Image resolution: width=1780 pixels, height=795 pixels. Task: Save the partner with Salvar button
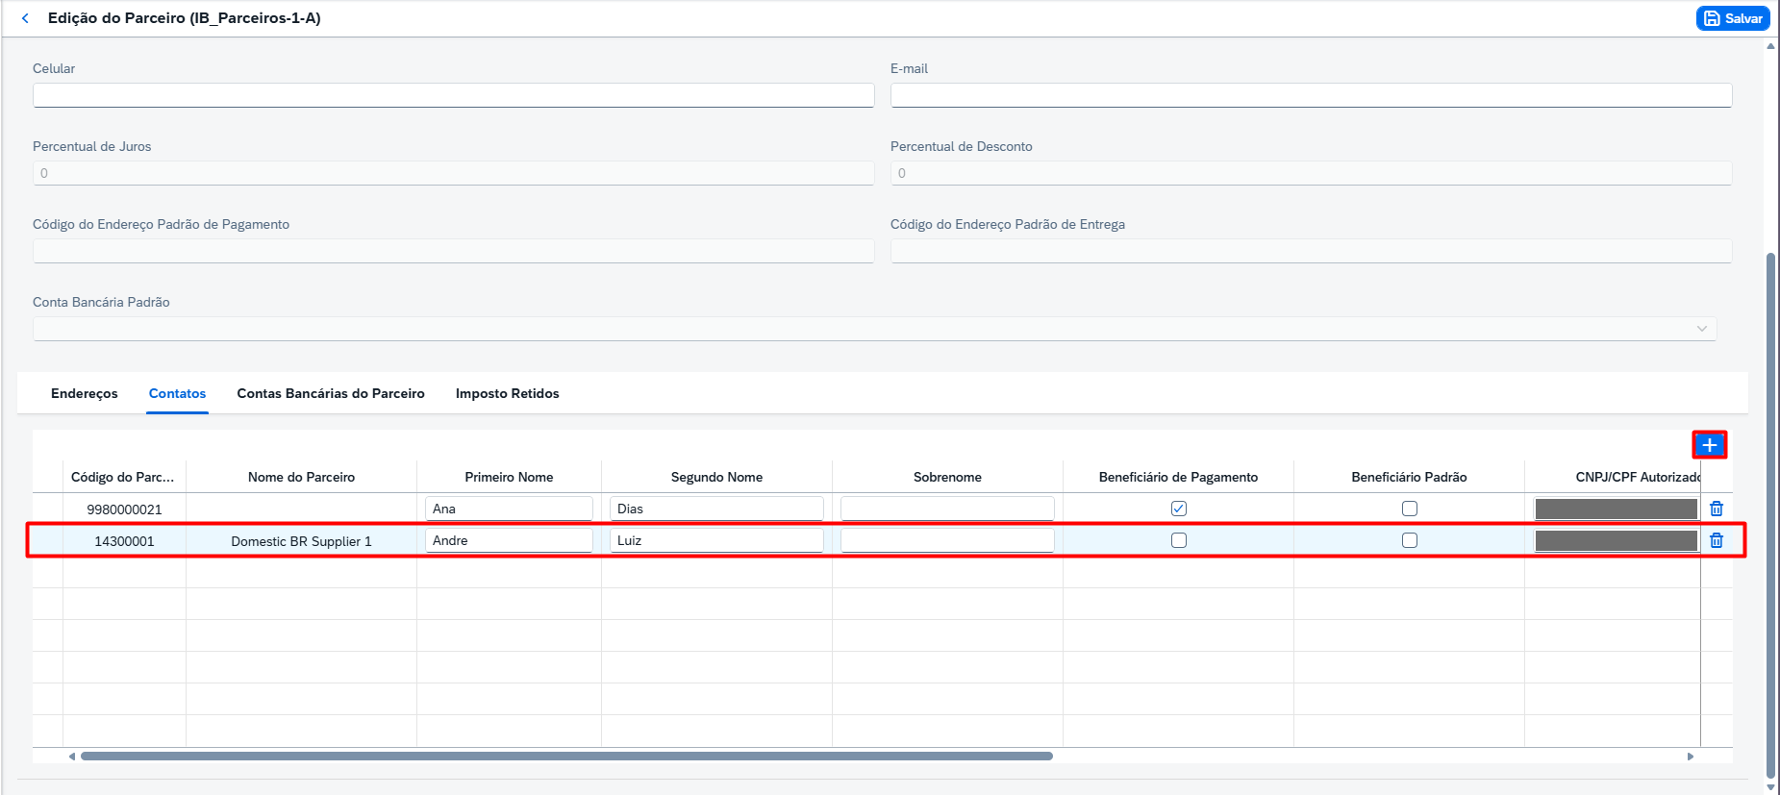coord(1733,18)
